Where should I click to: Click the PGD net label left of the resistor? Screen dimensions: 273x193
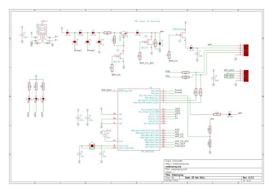pyautogui.click(x=167, y=71)
